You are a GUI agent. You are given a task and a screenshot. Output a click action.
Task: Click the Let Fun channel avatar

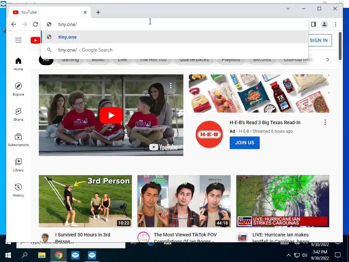pos(143,237)
